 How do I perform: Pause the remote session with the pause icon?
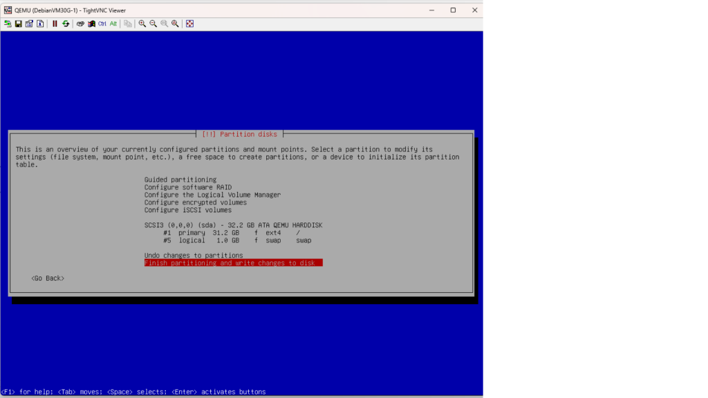coord(55,23)
